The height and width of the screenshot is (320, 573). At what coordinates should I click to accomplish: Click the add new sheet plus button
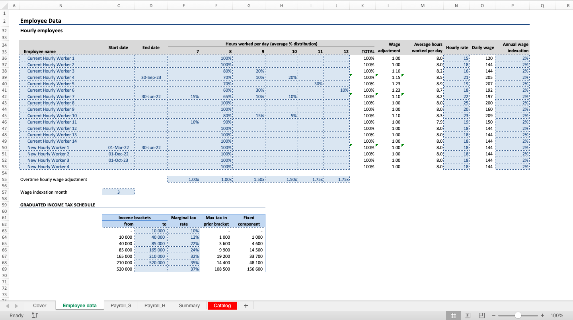[246, 306]
